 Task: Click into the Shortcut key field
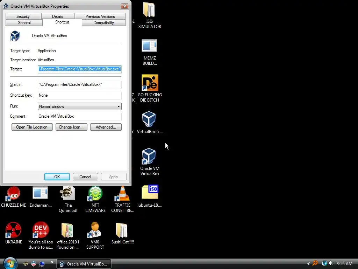79,95
